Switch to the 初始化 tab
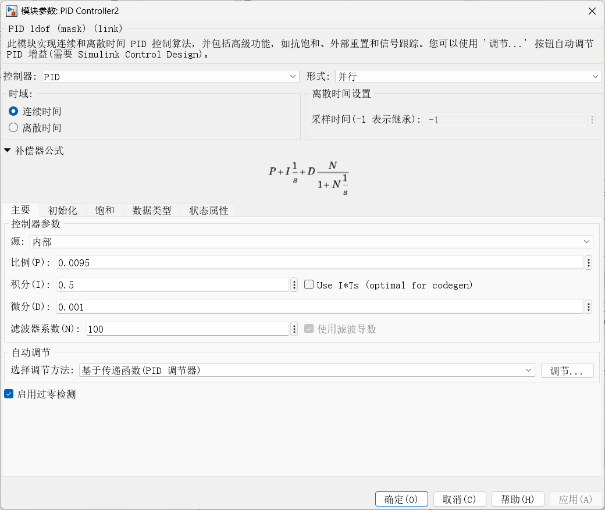The image size is (605, 510). pos(62,211)
